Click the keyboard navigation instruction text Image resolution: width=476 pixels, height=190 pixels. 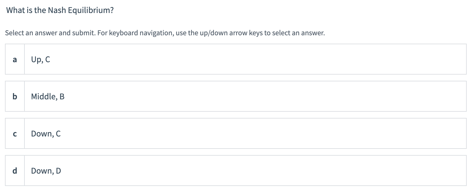[x=165, y=33]
